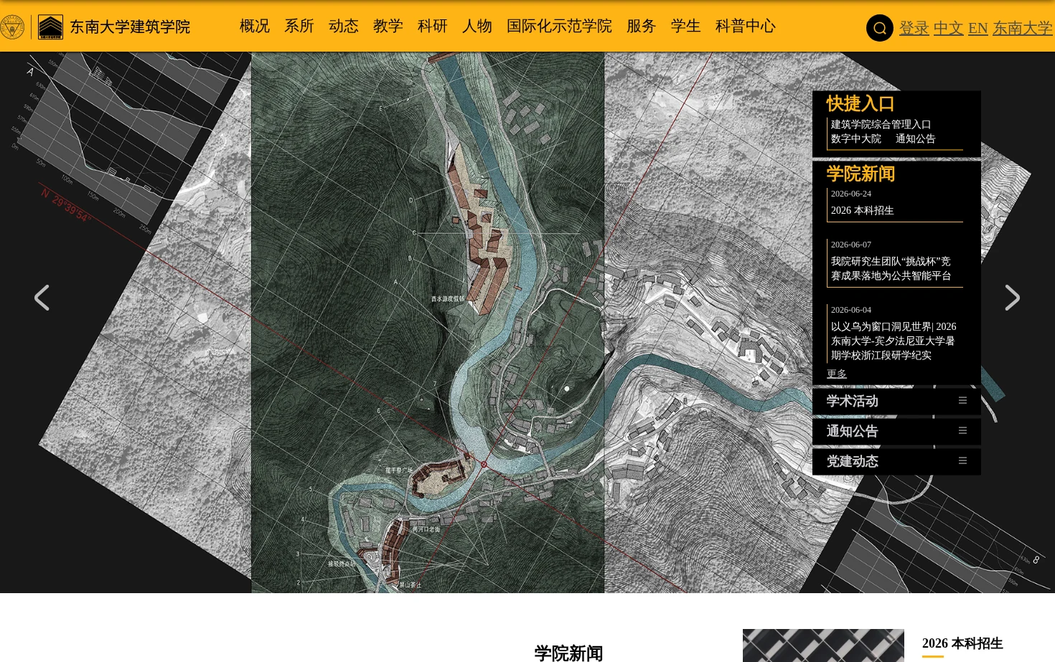Click the 学术活动 panel heading
The height and width of the screenshot is (662, 1055).
pos(853,401)
